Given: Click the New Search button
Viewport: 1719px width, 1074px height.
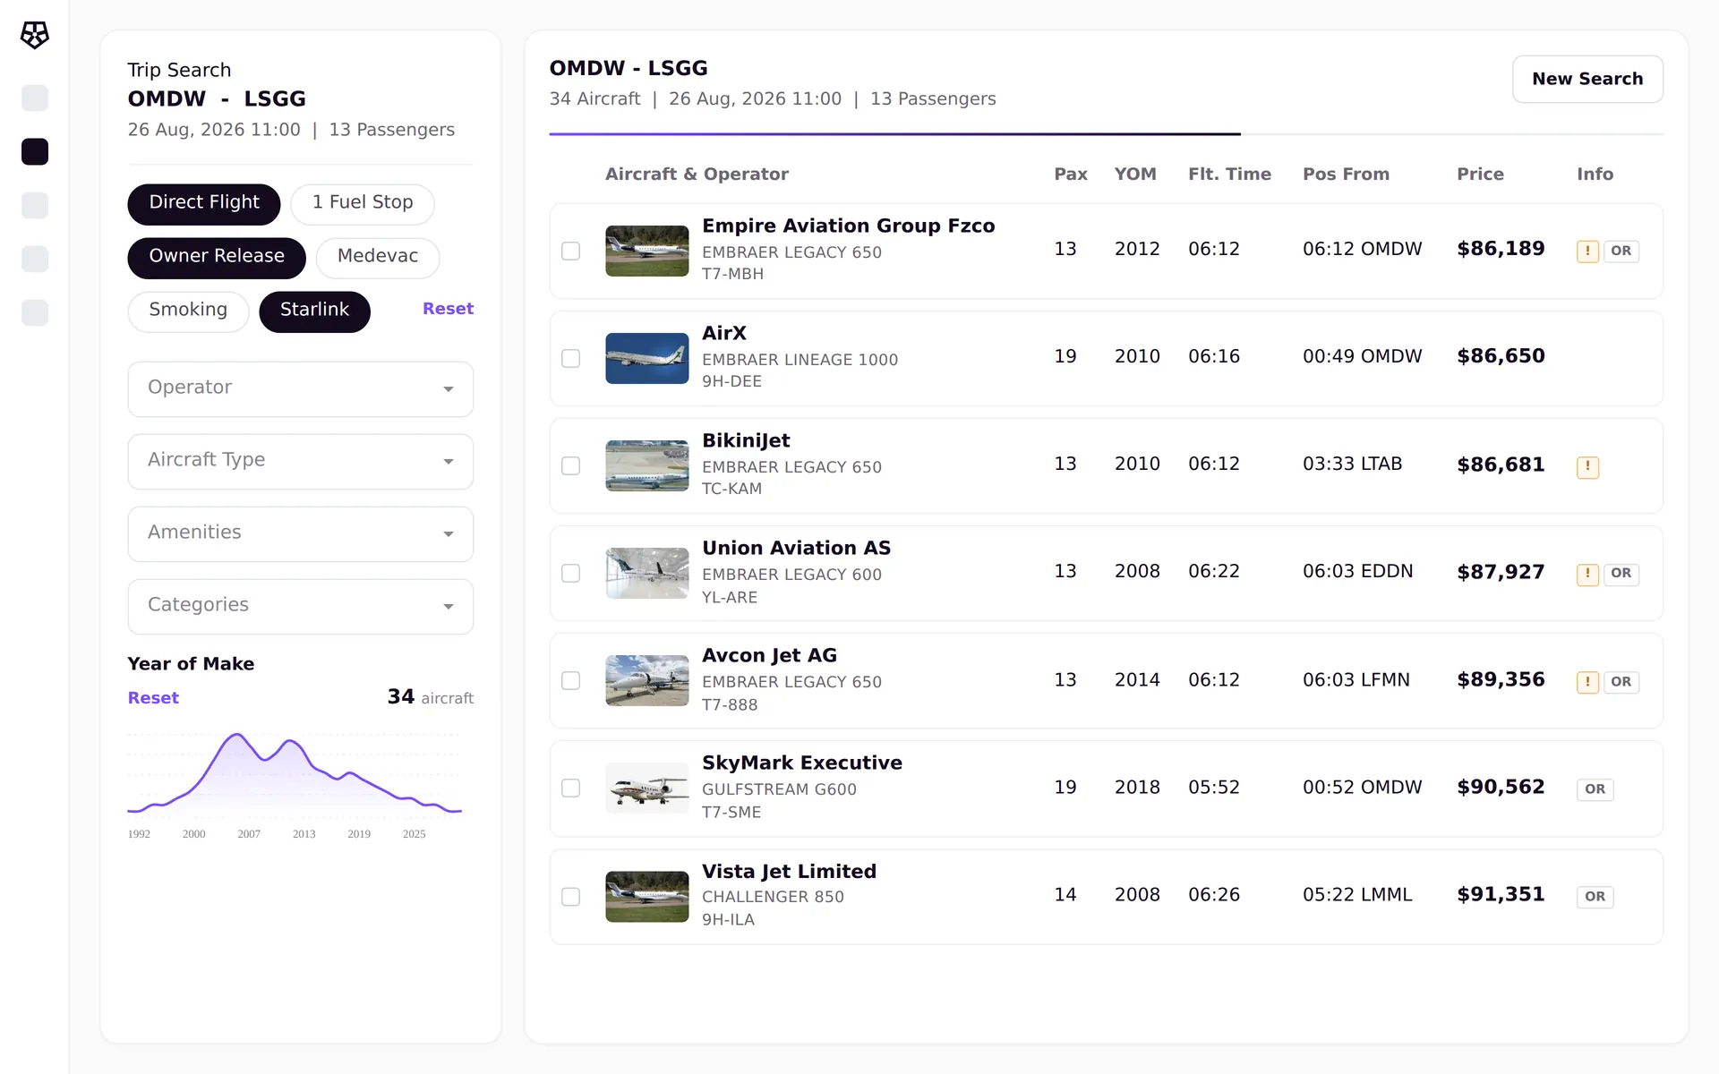Looking at the screenshot, I should tap(1587, 79).
